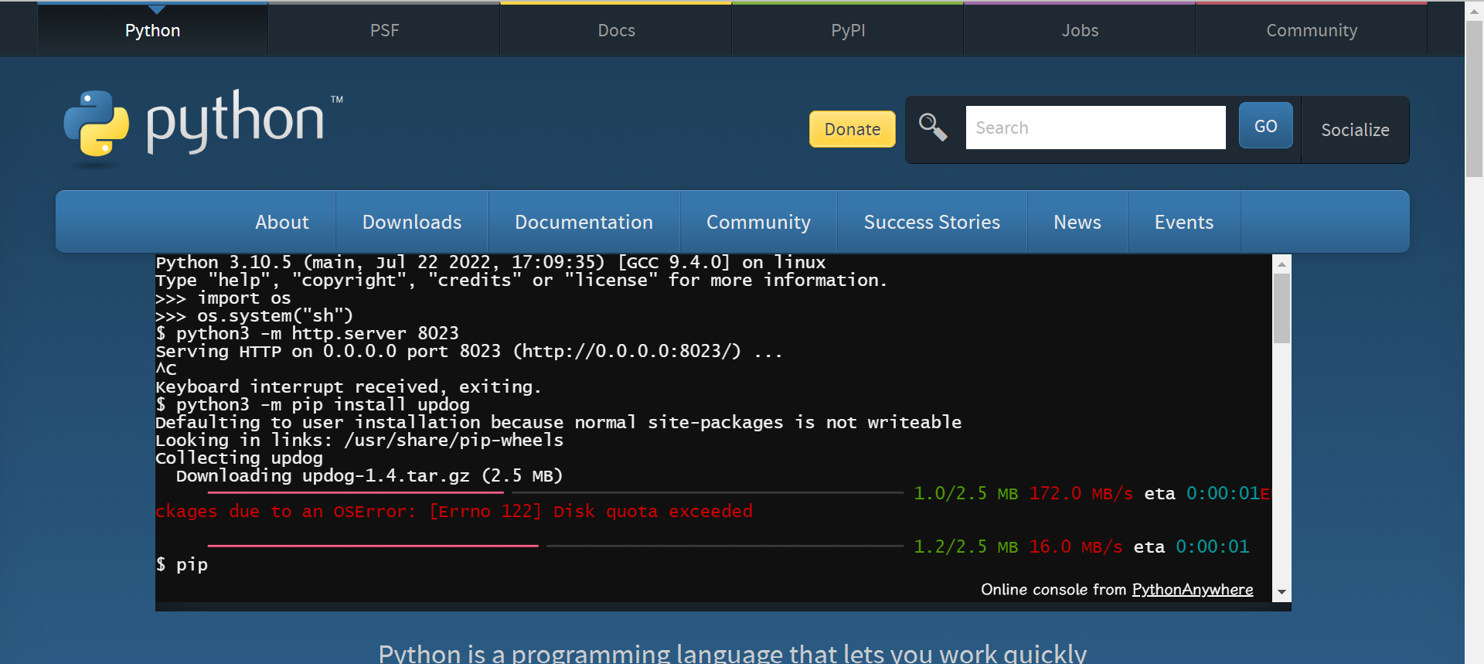Open the PSF top-bar tab
The image size is (1484, 664).
384,30
